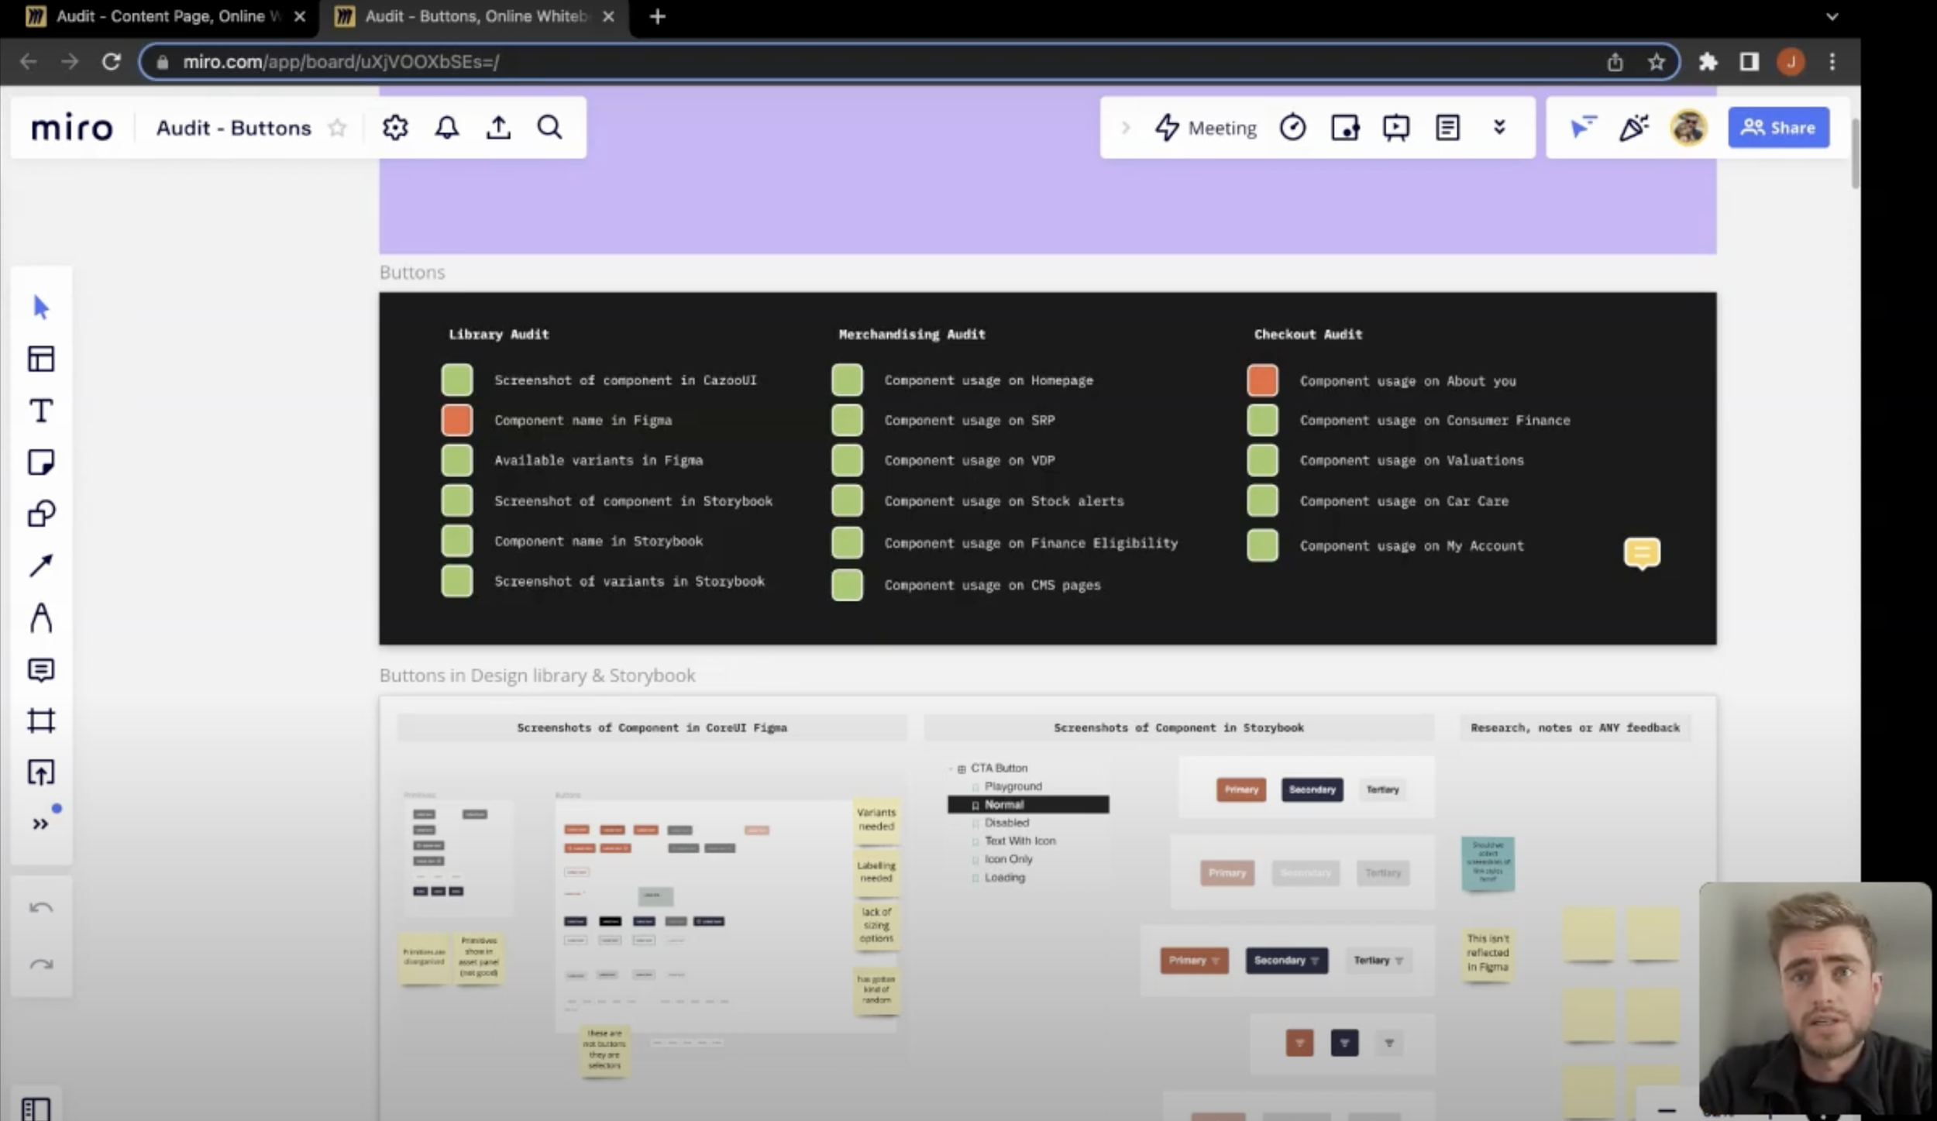Click the blue Share button
Image resolution: width=1937 pixels, height=1121 pixels.
pos(1778,127)
